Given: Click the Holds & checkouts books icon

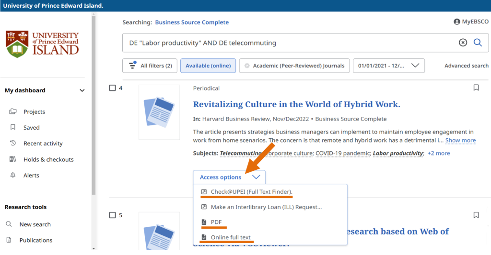Looking at the screenshot, I should pyautogui.click(x=13, y=159).
